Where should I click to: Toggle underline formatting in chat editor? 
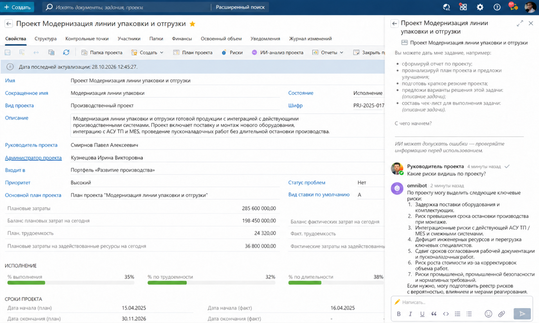pyautogui.click(x=422, y=314)
